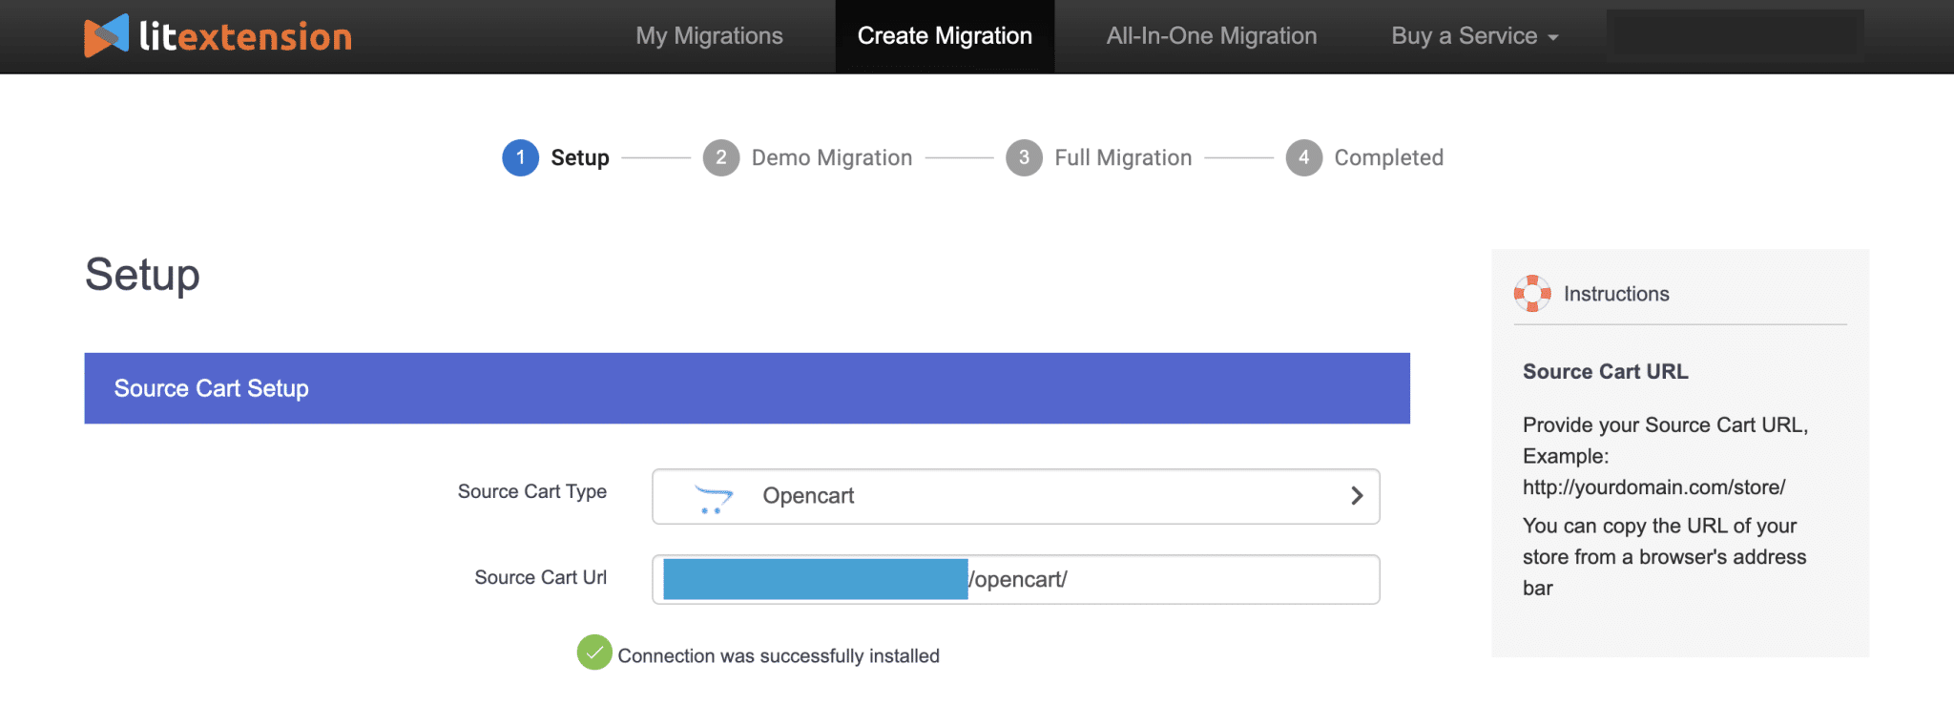Click the Instructions heading
Viewport: 1954px width, 704px height.
[1616, 294]
